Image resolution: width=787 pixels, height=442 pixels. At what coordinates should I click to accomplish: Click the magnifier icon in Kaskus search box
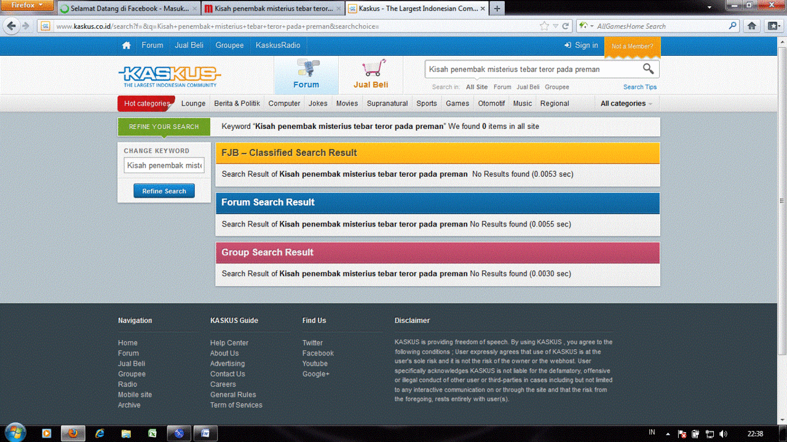click(649, 69)
